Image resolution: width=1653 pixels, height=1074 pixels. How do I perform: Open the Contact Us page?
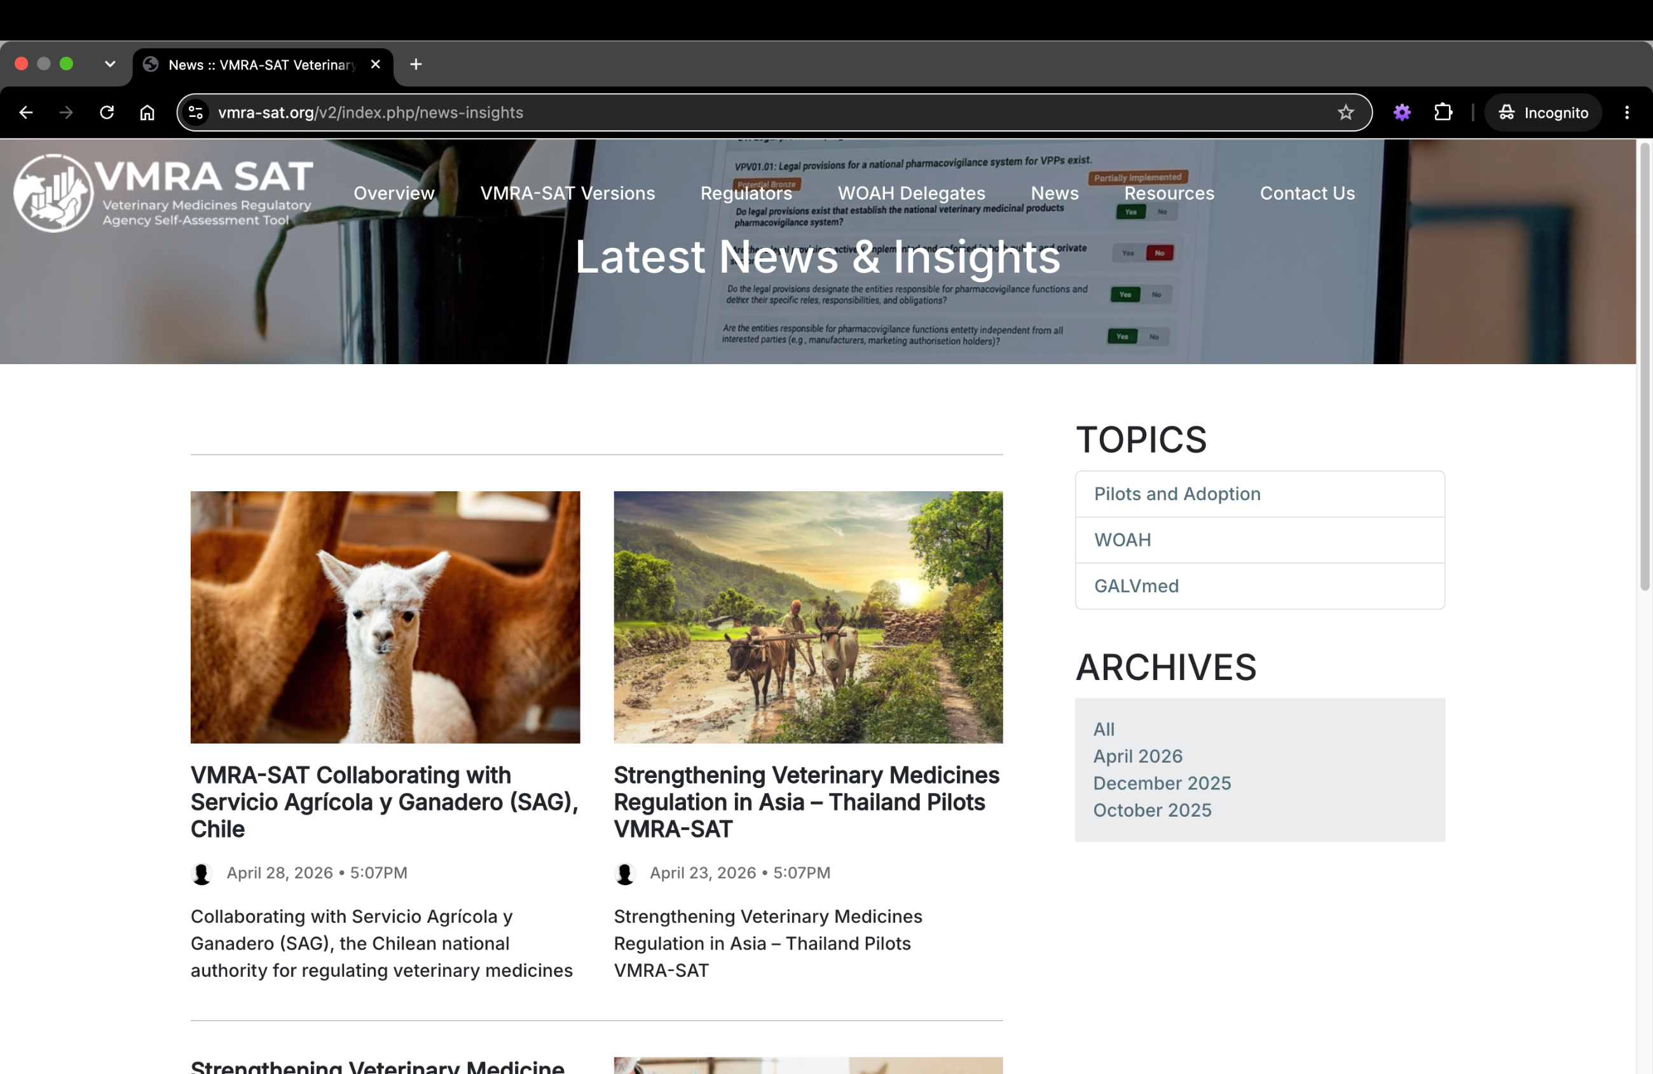click(x=1307, y=193)
